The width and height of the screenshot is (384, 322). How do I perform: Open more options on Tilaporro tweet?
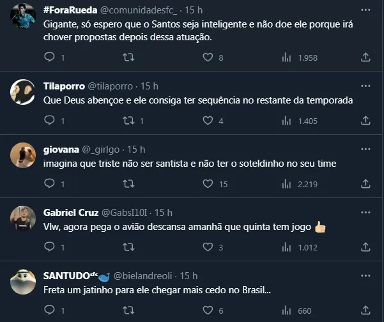click(x=365, y=86)
